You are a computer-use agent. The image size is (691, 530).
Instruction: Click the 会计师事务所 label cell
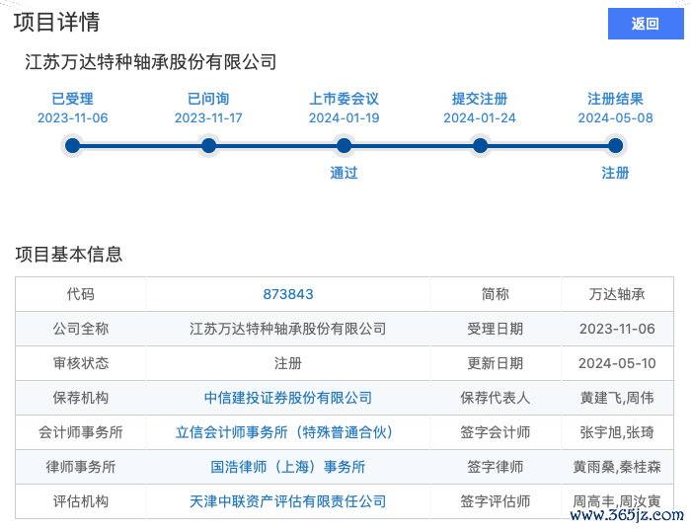pos(81,432)
